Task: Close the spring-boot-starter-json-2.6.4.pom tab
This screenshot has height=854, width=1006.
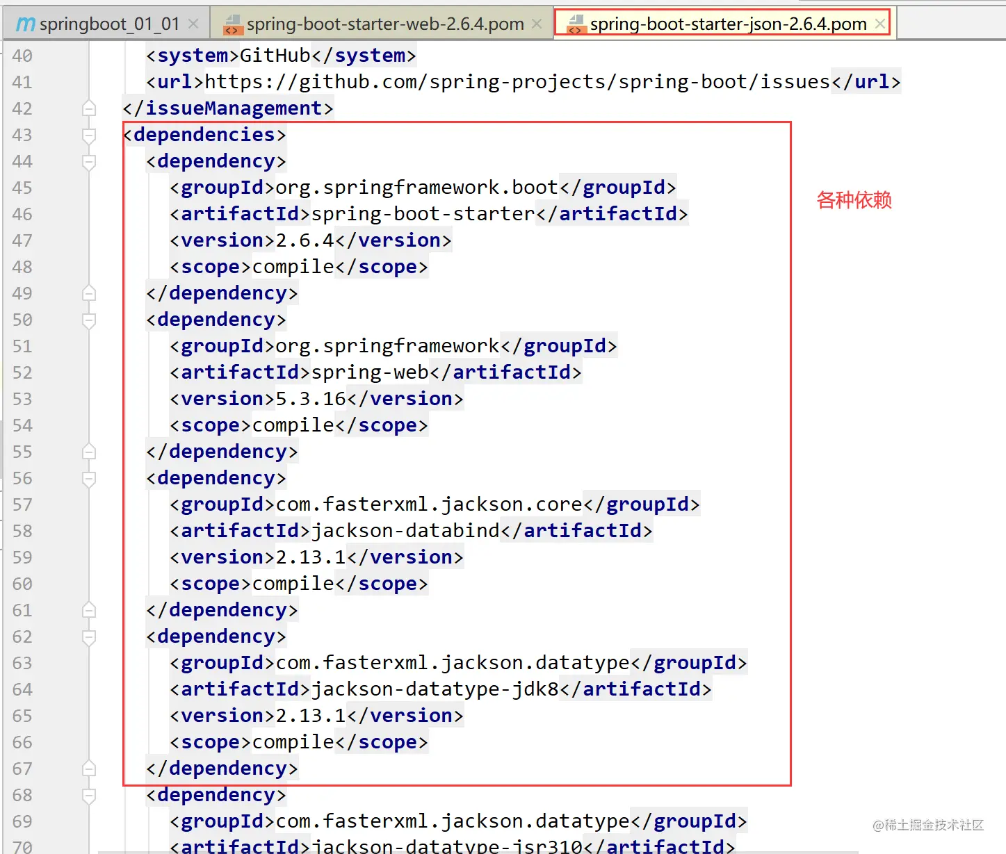Action: tap(880, 24)
